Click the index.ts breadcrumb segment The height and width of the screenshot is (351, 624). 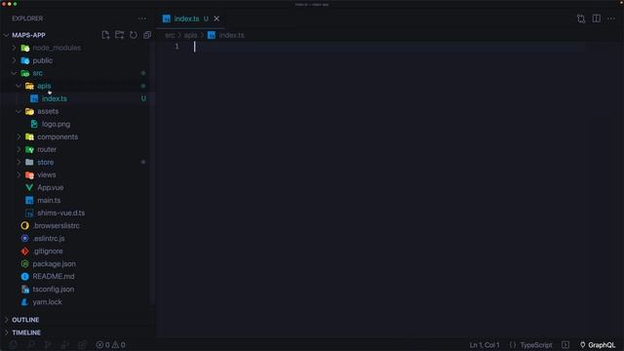(232, 35)
